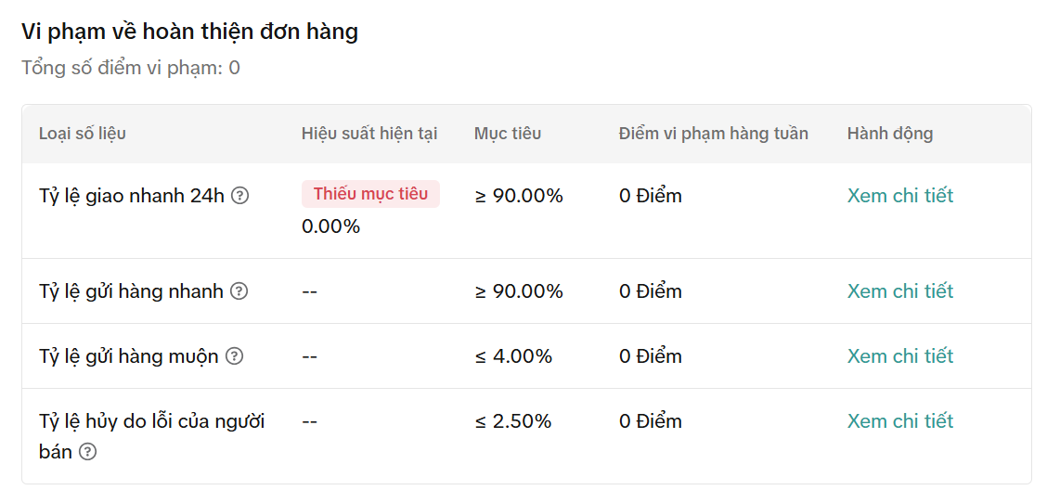1047x503 pixels.
Task: Click the red Thiếu mục tiêu badge
Action: point(370,194)
